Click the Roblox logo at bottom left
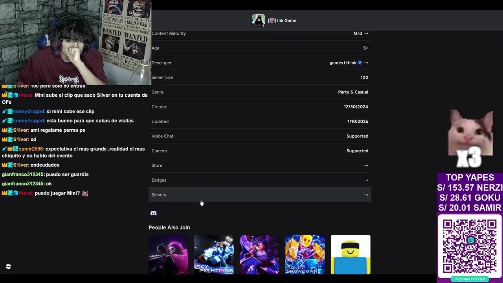The width and height of the screenshot is (503, 283). pos(8,266)
